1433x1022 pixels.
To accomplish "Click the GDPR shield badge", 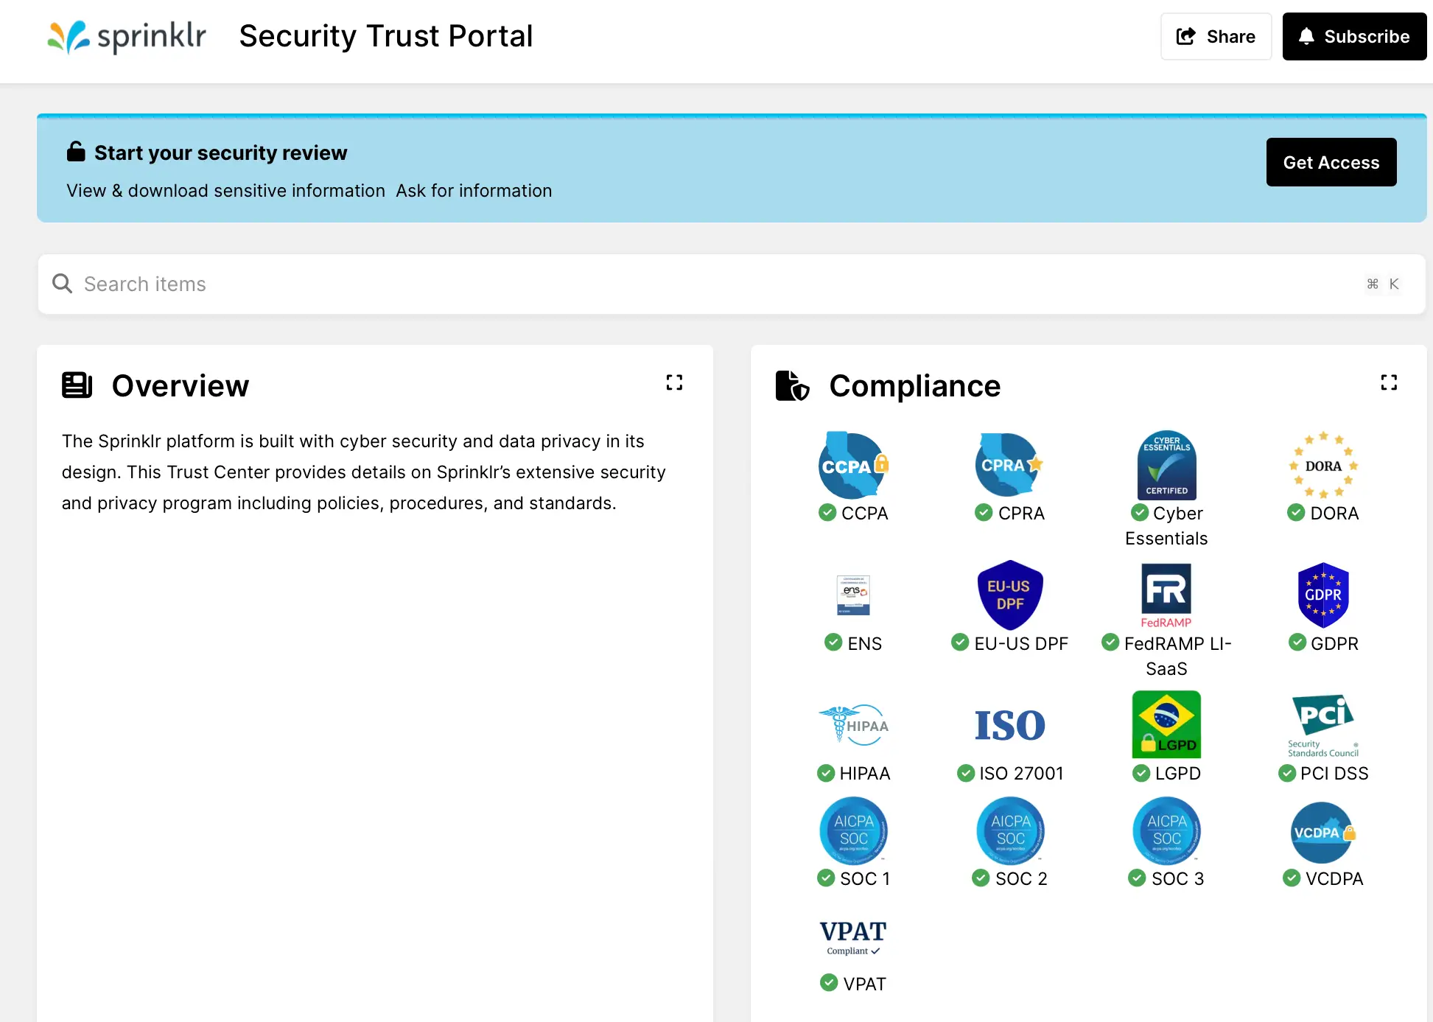I will [1322, 595].
